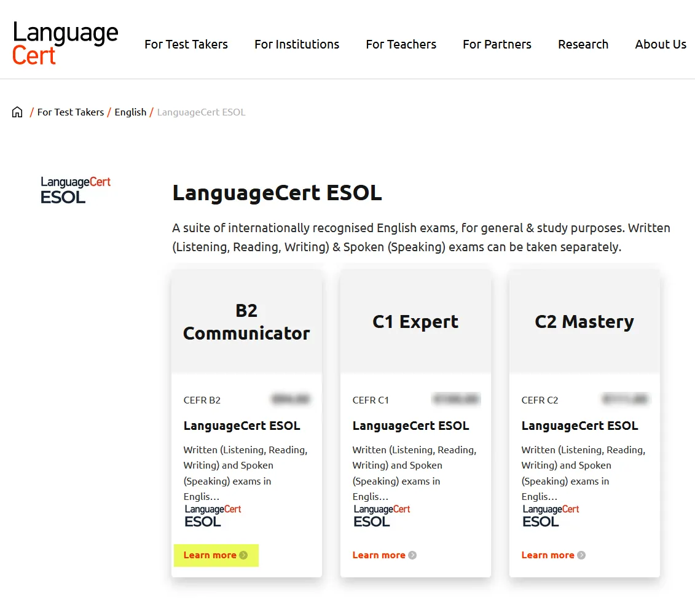This screenshot has height=608, width=695.
Task: Open the For Teachers menu
Action: coord(401,44)
